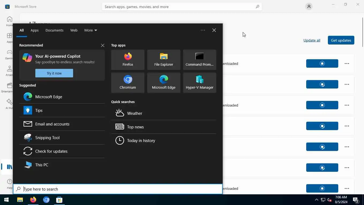Click the Microsoft Store profile icon
Viewport: 364px width, 205px height.
click(309, 6)
